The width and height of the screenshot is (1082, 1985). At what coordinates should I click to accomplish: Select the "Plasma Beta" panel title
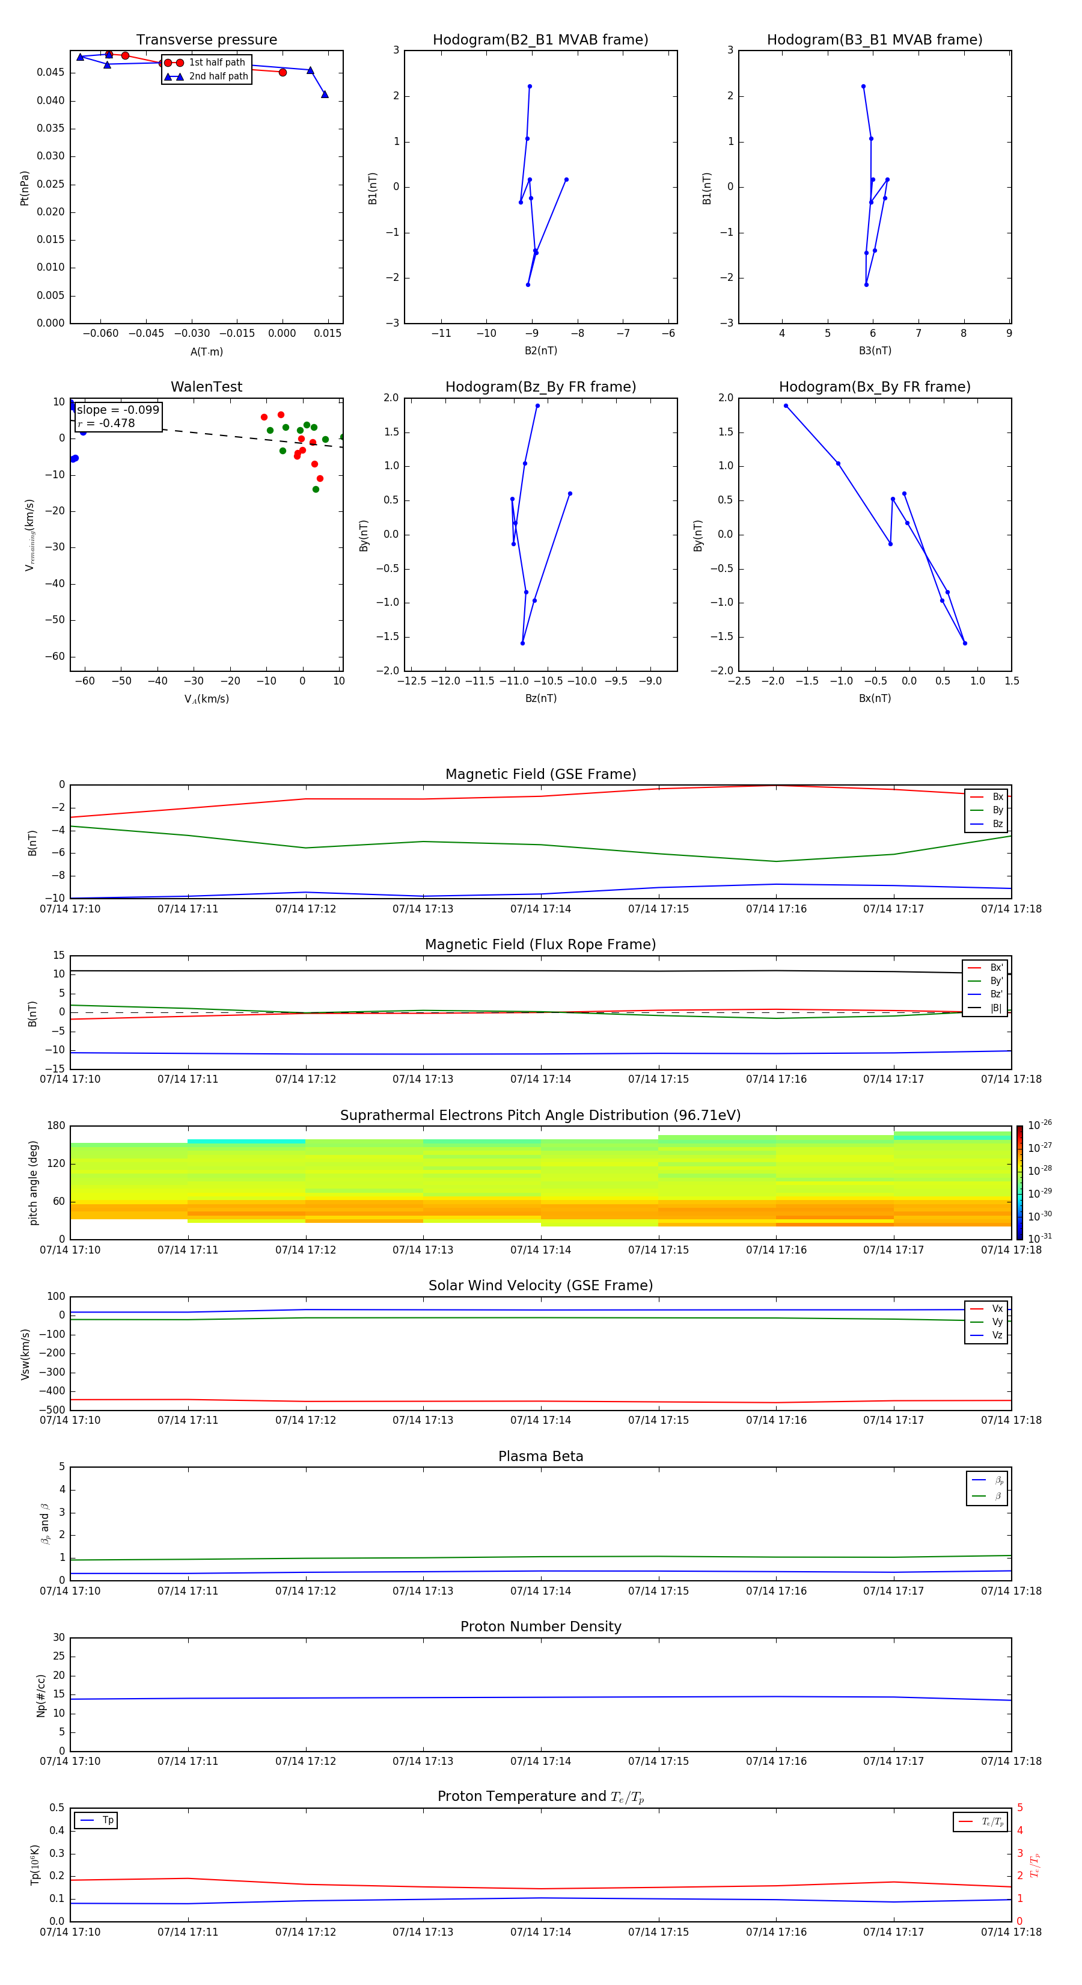click(x=540, y=1456)
